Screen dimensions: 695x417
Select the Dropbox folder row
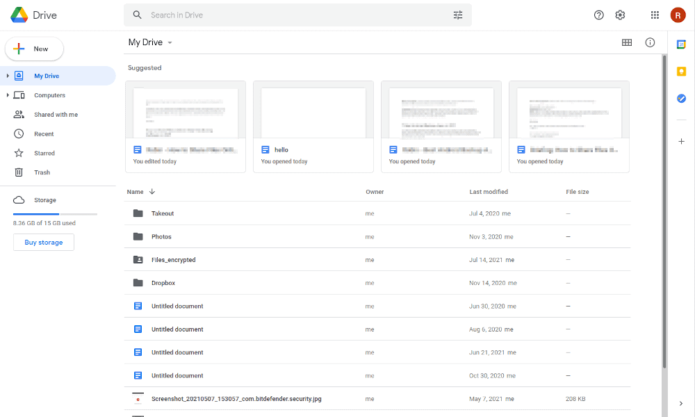pyautogui.click(x=377, y=283)
